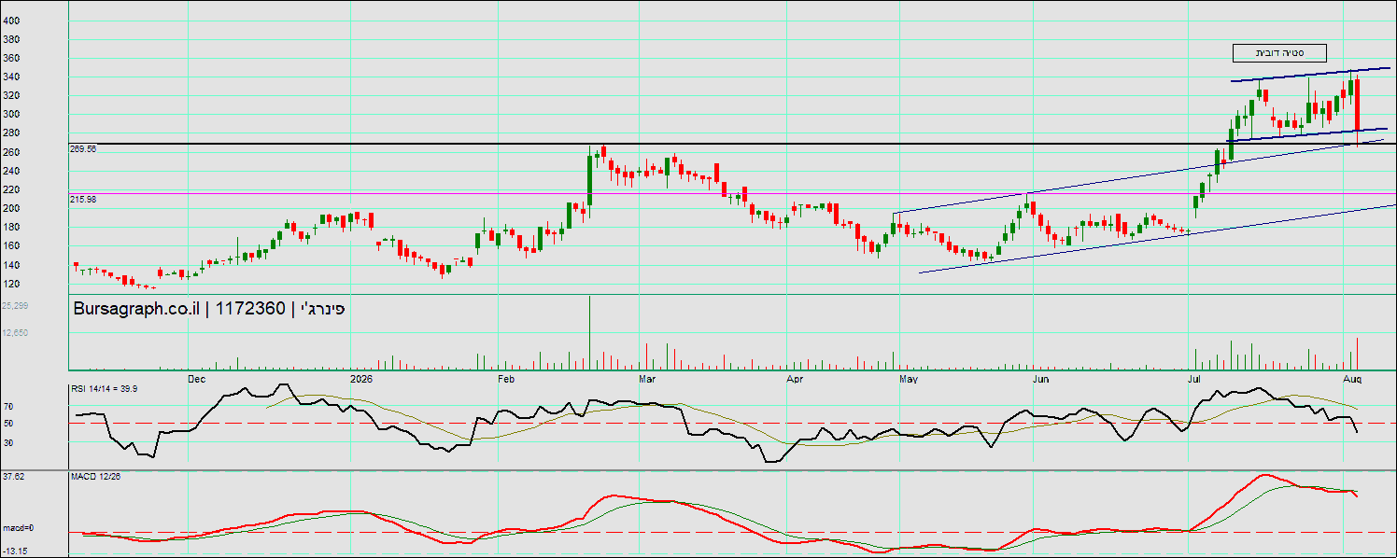Select the 12,650 volume scale label
Image resolution: width=1397 pixels, height=558 pixels.
point(16,332)
